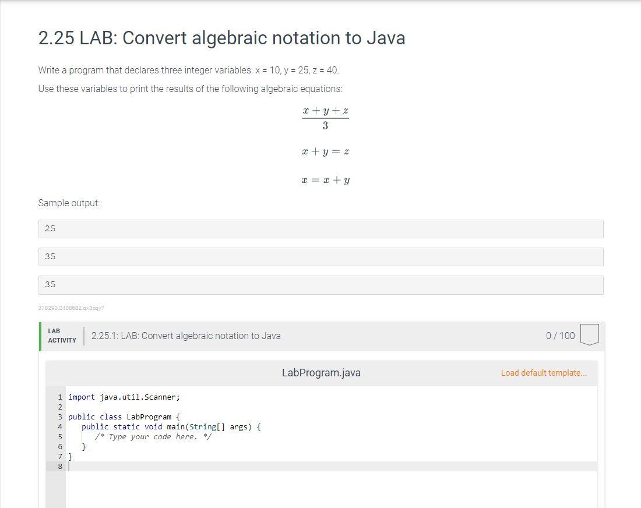
Task: Click the 2.25 LAB page heading
Action: pos(221,38)
